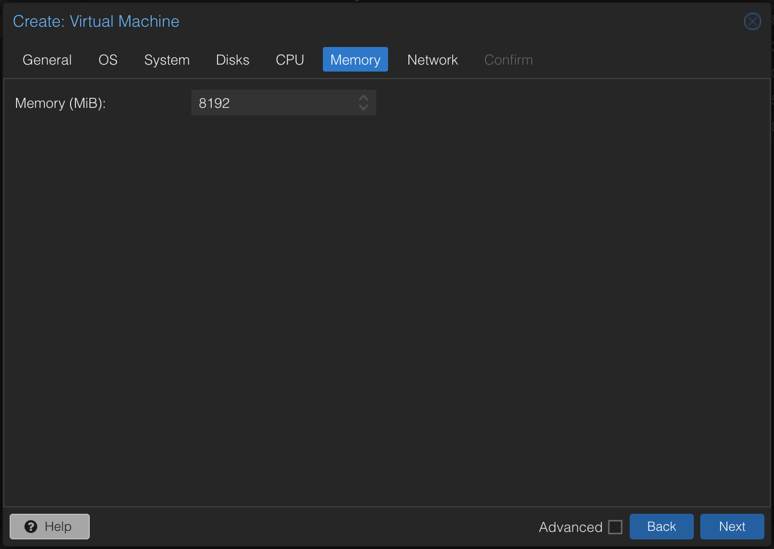Open the OS tab
The height and width of the screenshot is (549, 774).
click(107, 60)
